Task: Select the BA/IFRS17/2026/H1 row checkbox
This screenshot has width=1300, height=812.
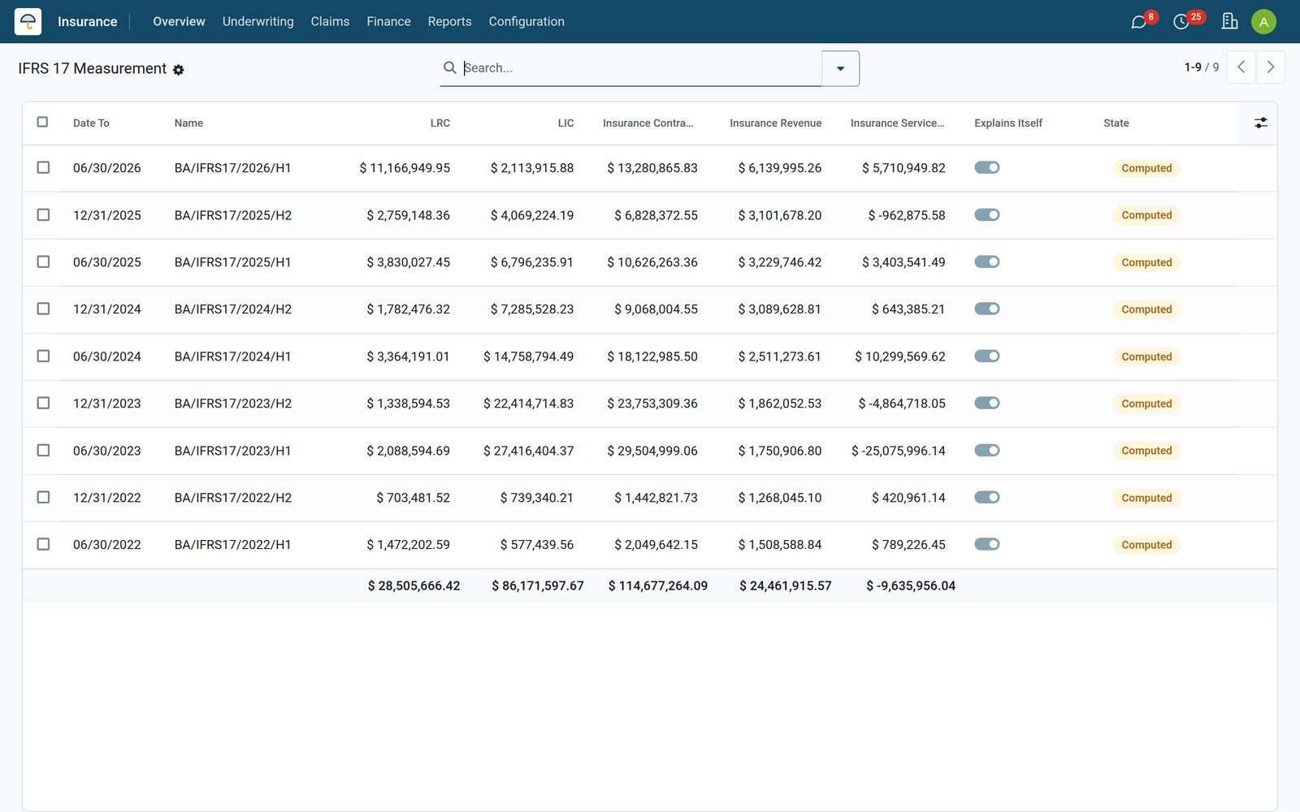Action: [x=44, y=167]
